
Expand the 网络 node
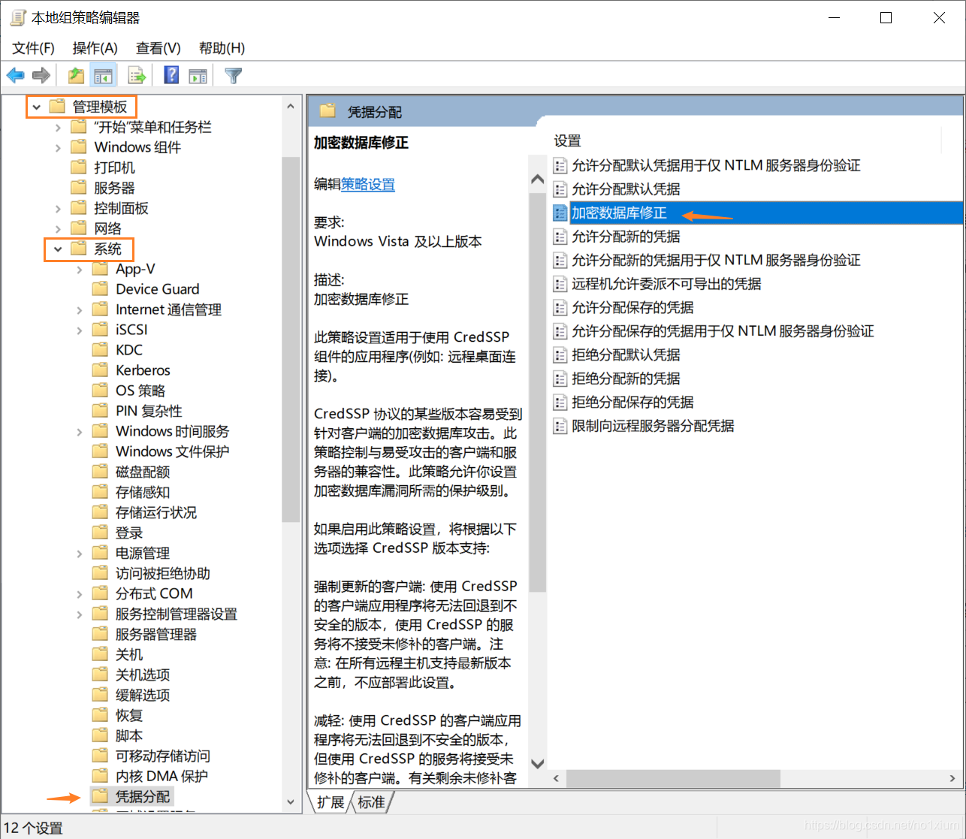pos(58,229)
